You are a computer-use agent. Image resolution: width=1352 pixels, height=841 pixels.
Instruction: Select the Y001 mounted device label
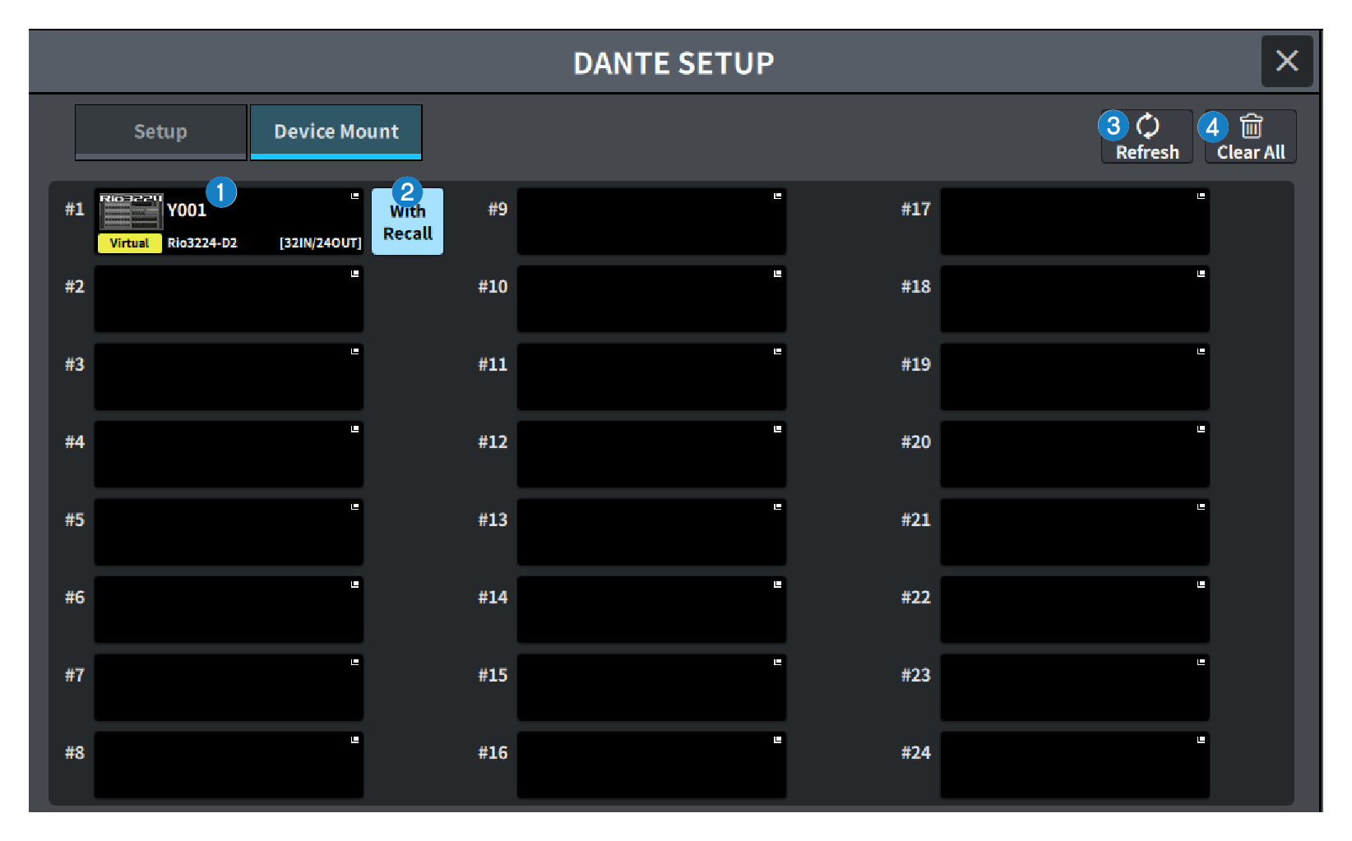point(188,209)
